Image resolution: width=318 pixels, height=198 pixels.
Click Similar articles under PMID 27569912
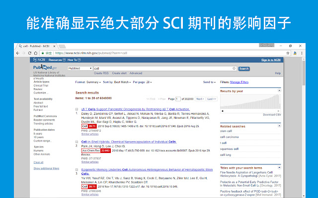(x=90, y=134)
